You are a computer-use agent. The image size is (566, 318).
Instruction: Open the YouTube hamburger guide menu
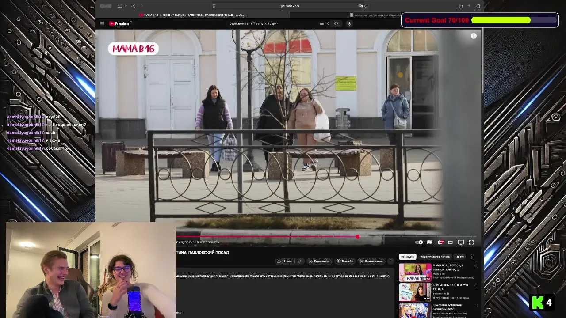click(x=102, y=24)
